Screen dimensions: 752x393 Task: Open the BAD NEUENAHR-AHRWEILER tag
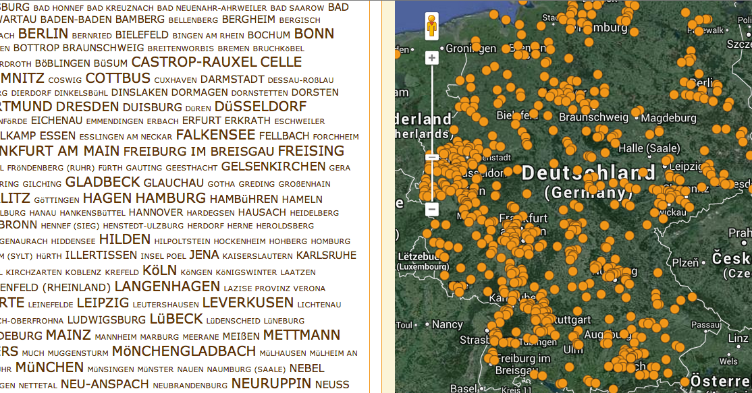click(x=212, y=9)
